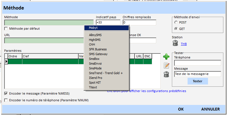Choose SmsTrend - Trend Gold + entry

click(106, 73)
